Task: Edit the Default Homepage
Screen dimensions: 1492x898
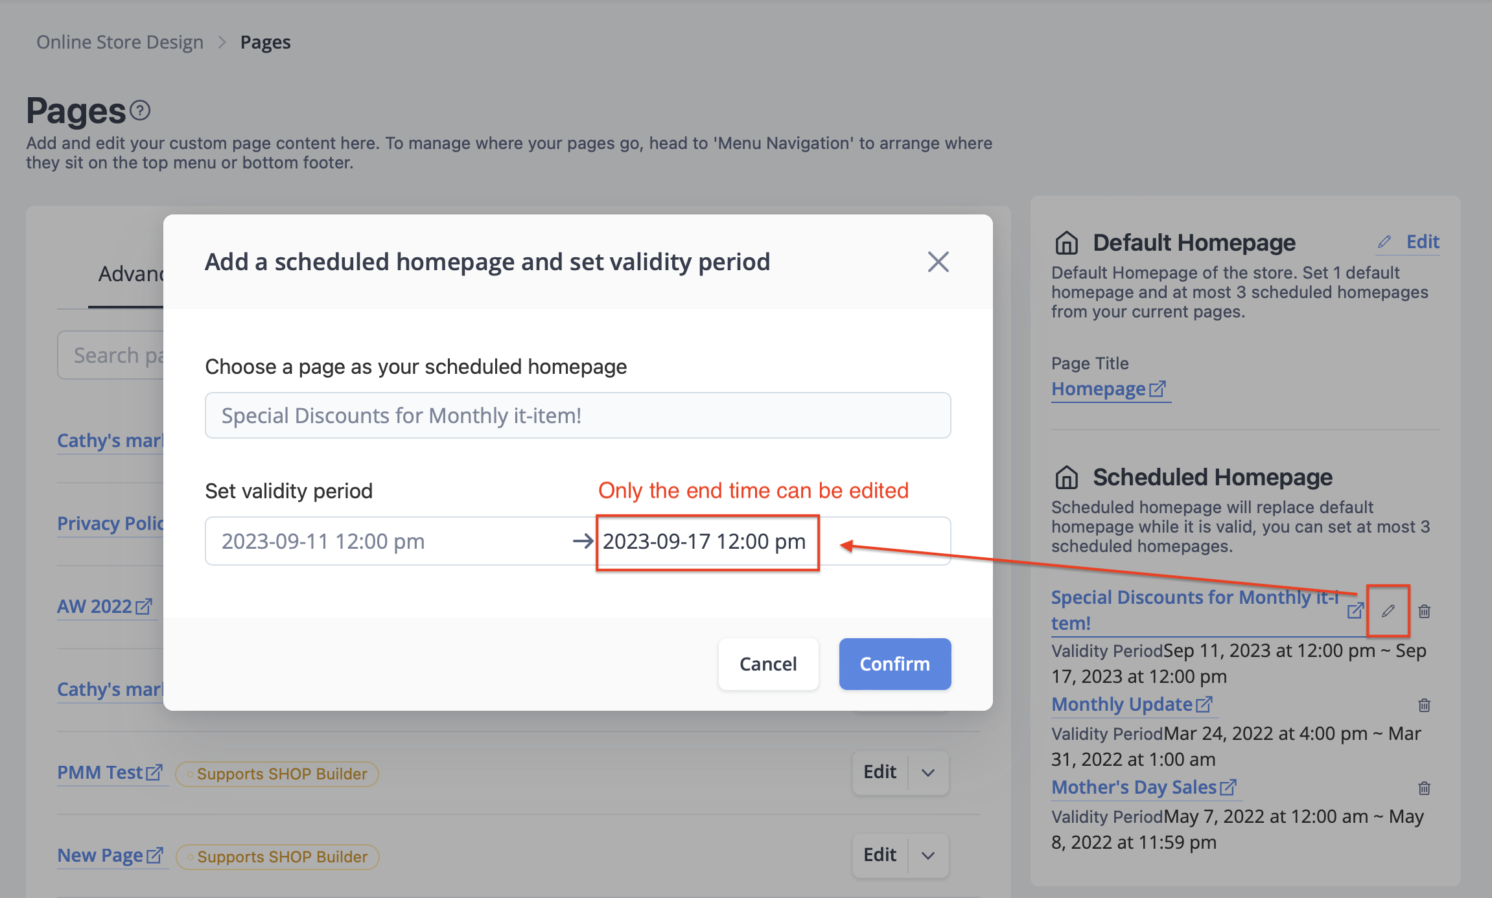Action: (1408, 242)
